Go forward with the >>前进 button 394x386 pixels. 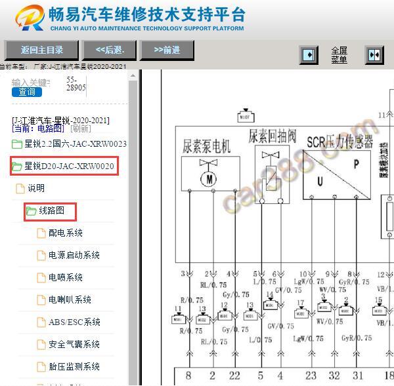(x=167, y=50)
